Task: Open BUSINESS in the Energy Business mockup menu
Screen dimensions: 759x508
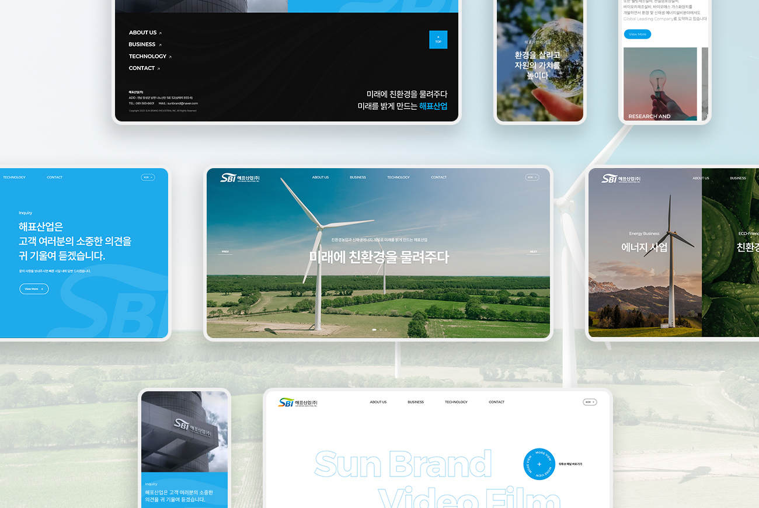Action: tap(738, 178)
